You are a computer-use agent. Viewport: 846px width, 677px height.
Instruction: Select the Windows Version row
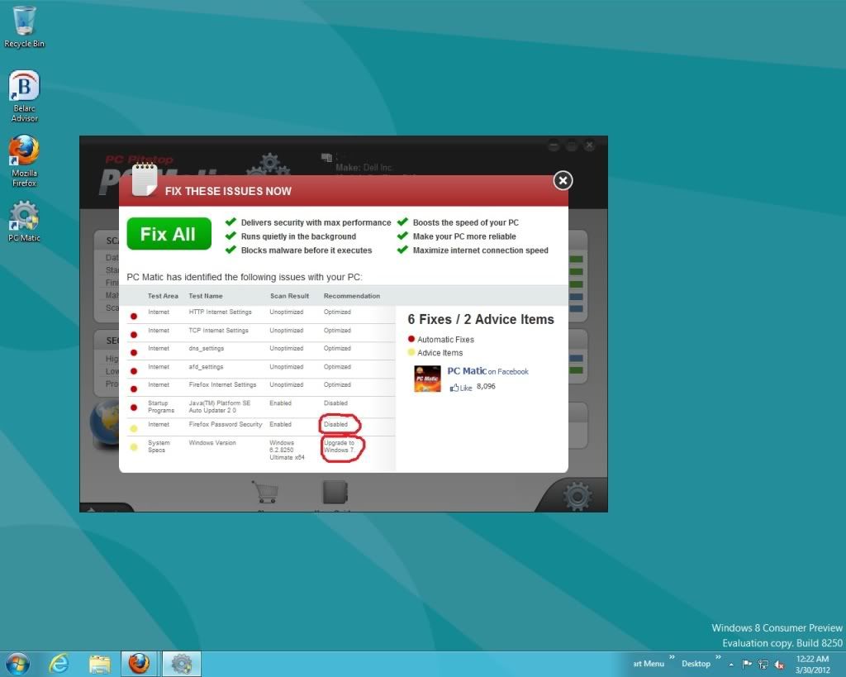(x=261, y=451)
